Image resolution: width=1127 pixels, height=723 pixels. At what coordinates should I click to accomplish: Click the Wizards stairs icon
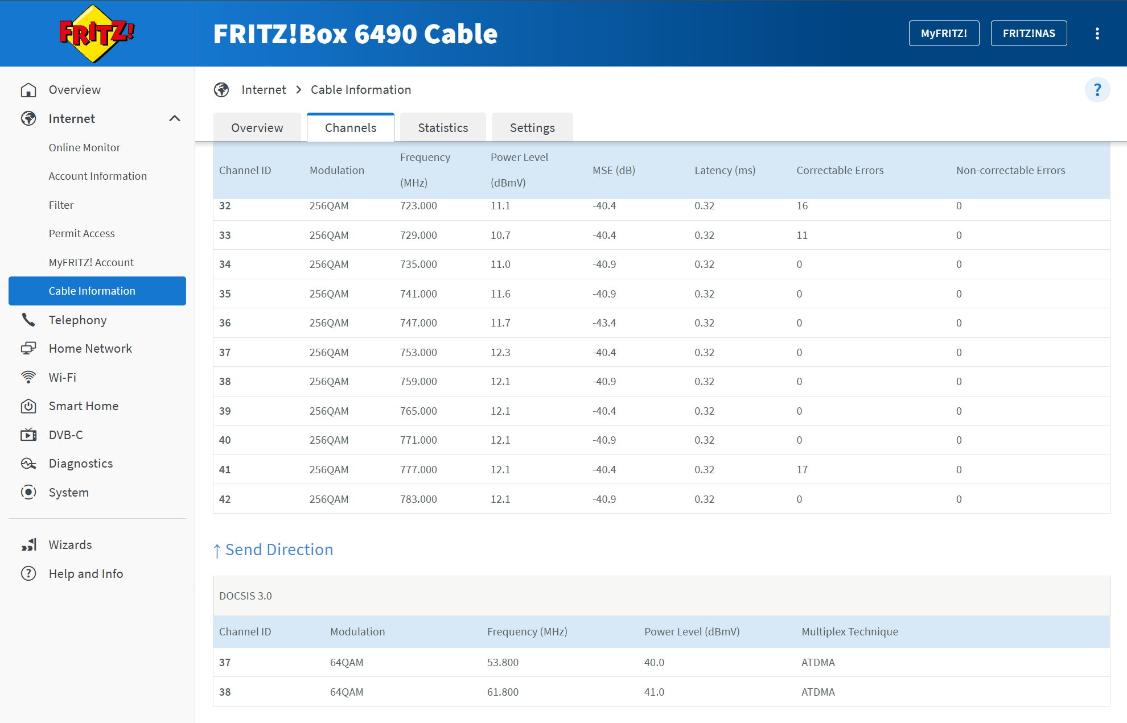tap(28, 545)
